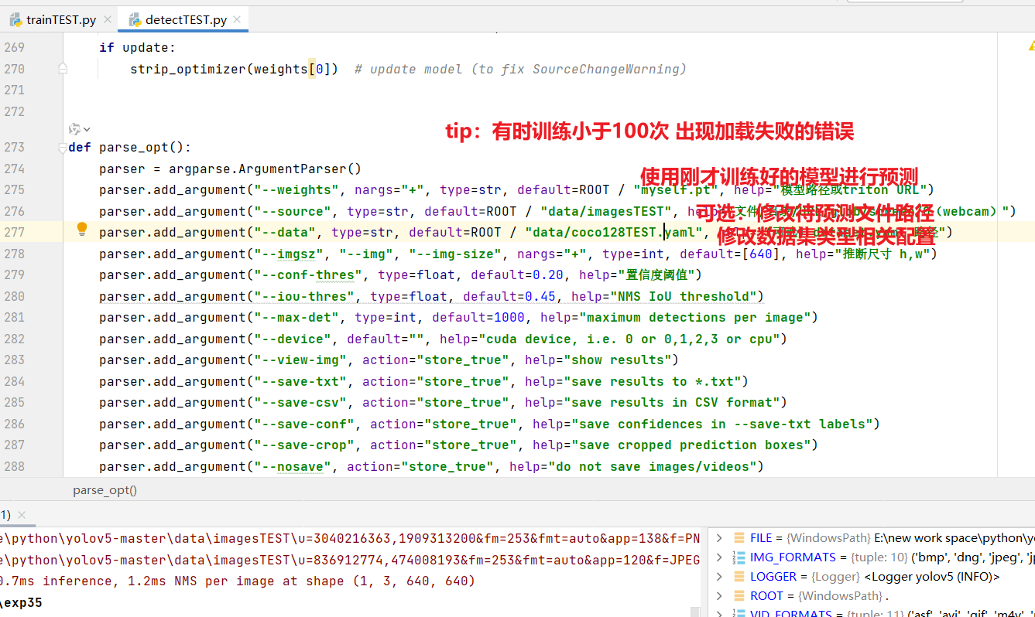Screen dimensions: 1035x617
Task: Click the "--max-det" argument string
Action: pyautogui.click(x=296, y=317)
